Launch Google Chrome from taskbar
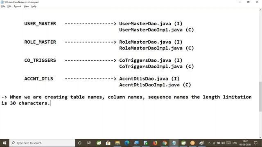Viewport: 262px width, 147px height. click(165, 143)
